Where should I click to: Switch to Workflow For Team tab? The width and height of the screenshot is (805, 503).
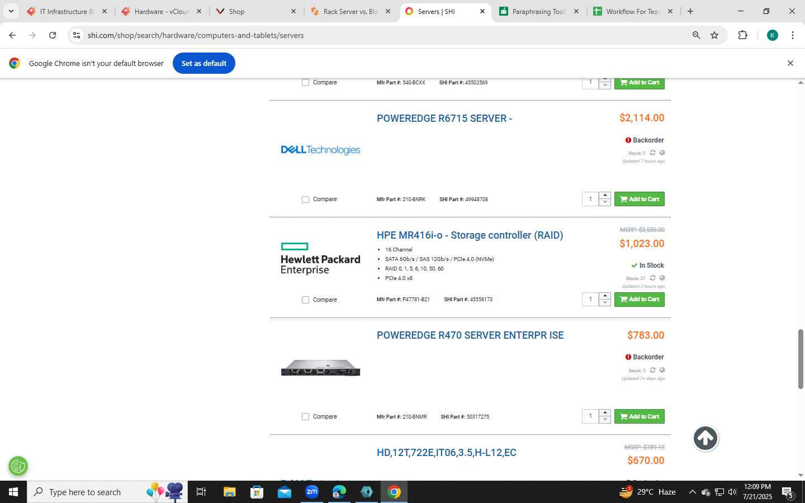pyautogui.click(x=633, y=11)
